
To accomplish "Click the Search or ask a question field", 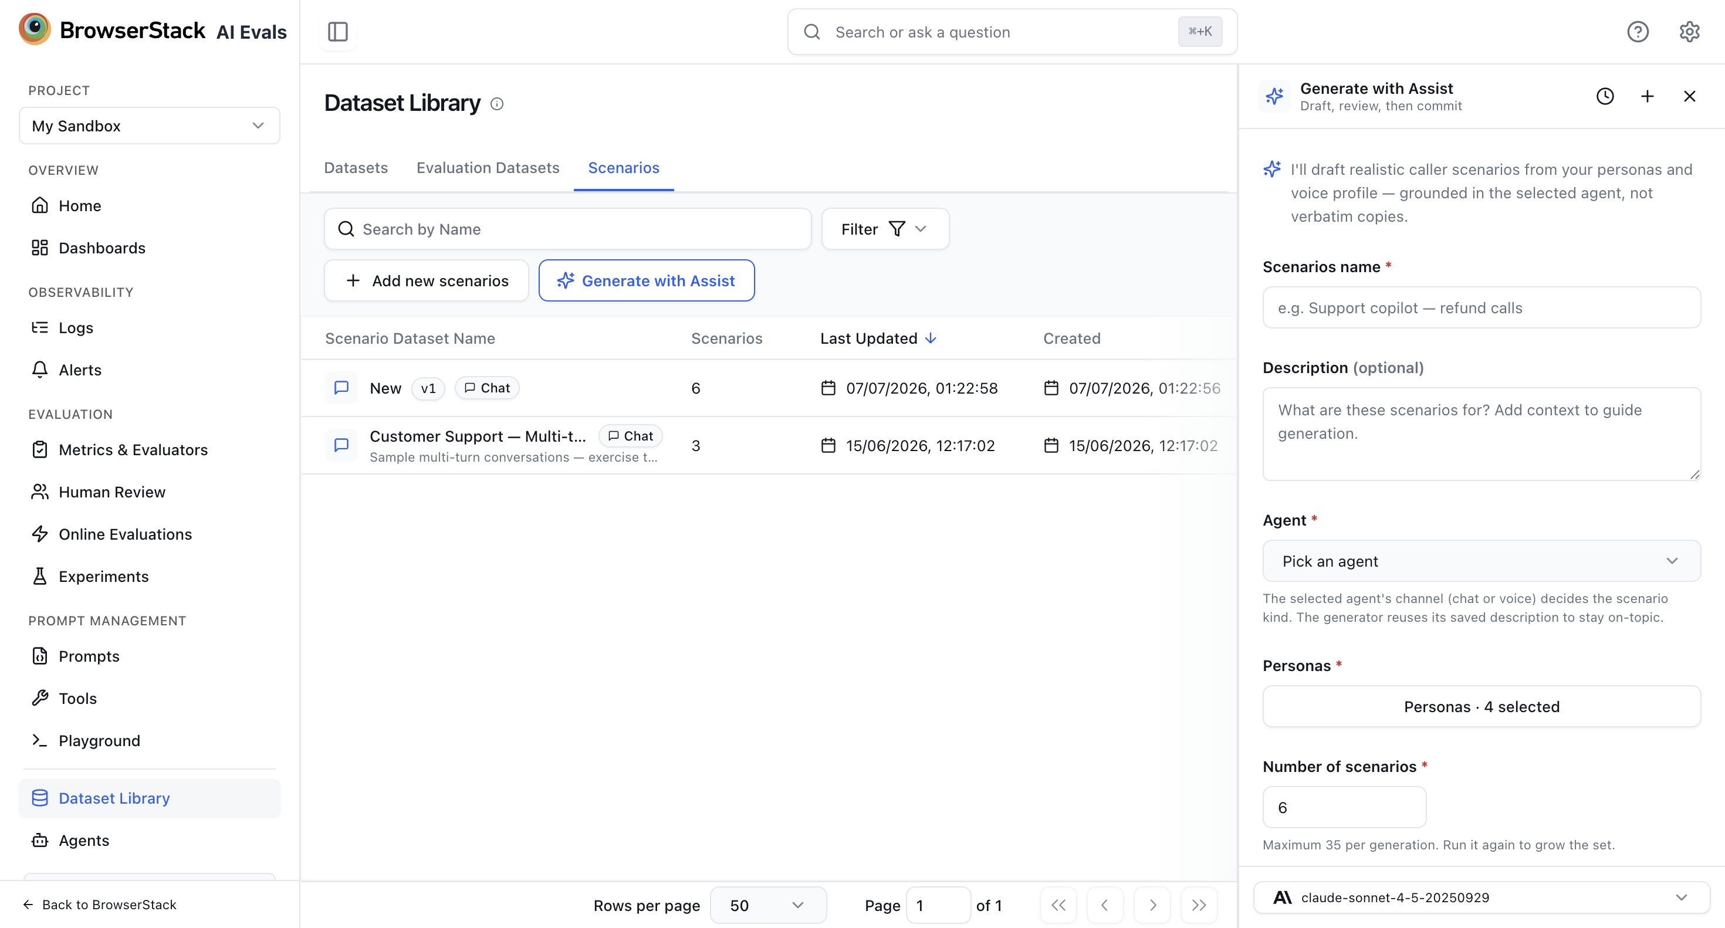I will tap(1012, 32).
